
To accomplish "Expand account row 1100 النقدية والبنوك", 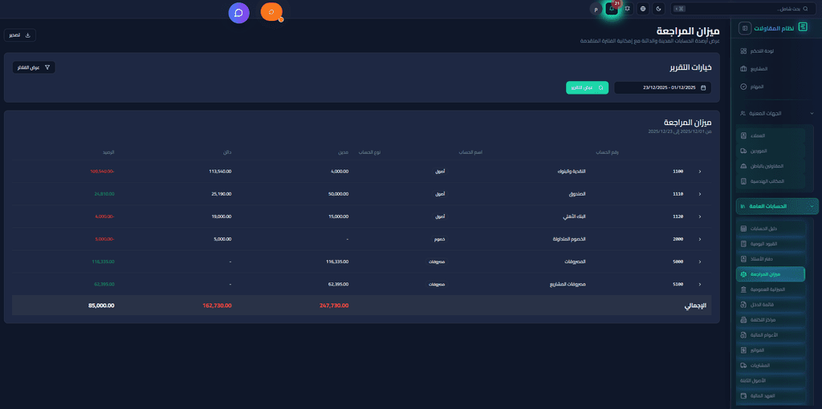I will tap(700, 172).
